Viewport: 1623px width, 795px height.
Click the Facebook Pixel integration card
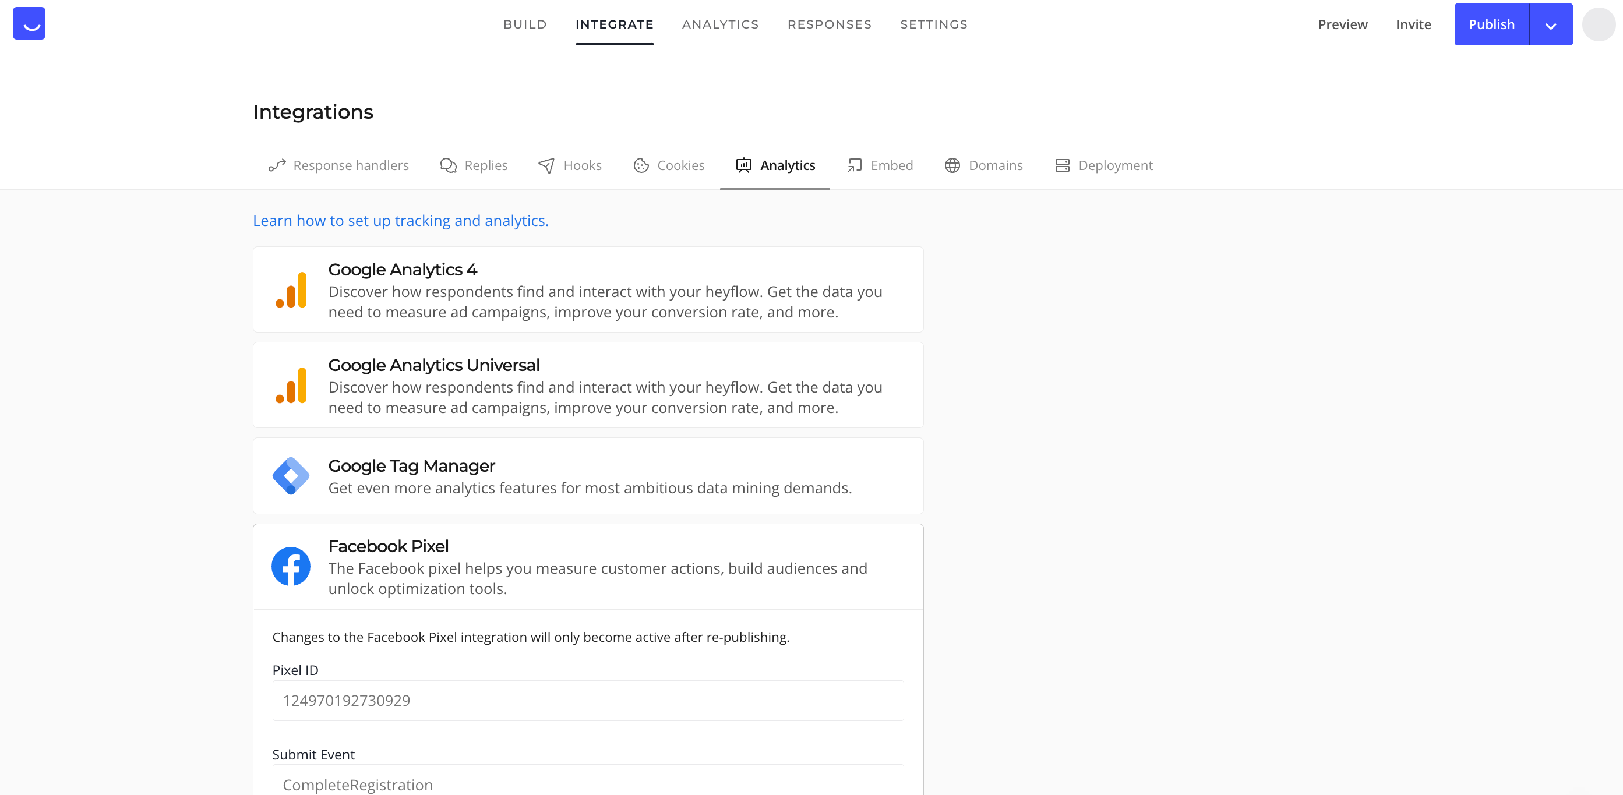click(588, 566)
